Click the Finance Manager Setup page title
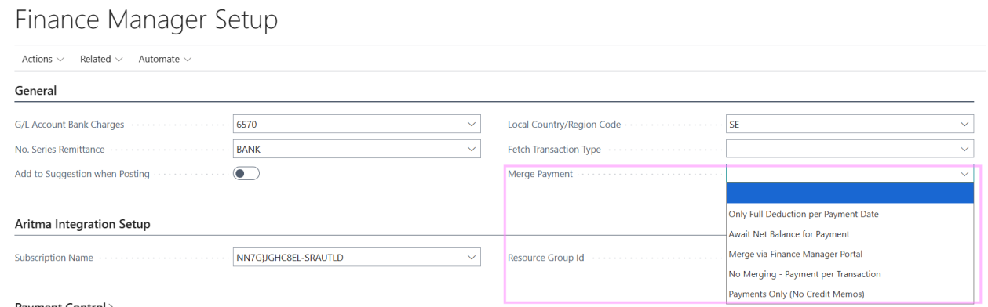The image size is (988, 307). [146, 20]
